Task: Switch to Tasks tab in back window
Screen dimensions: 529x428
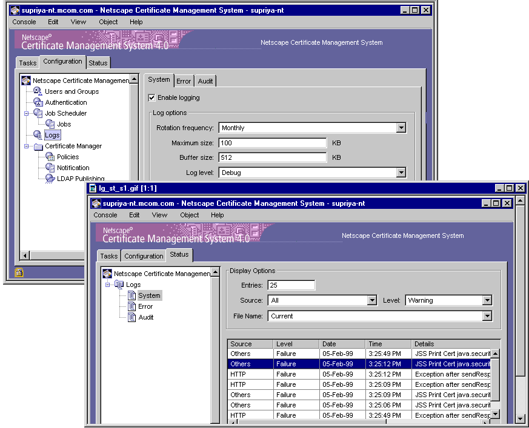Action: tap(28, 63)
